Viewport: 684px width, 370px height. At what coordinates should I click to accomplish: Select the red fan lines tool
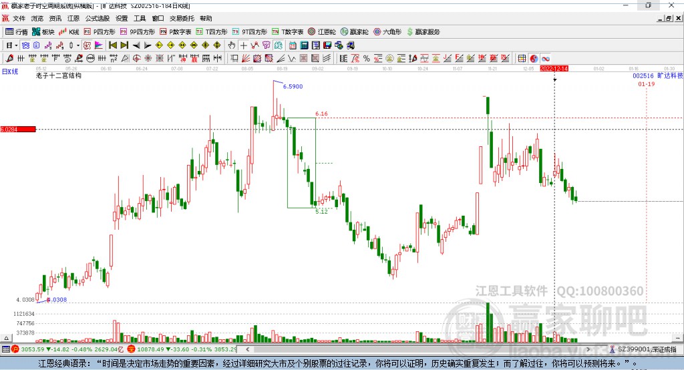246,59
